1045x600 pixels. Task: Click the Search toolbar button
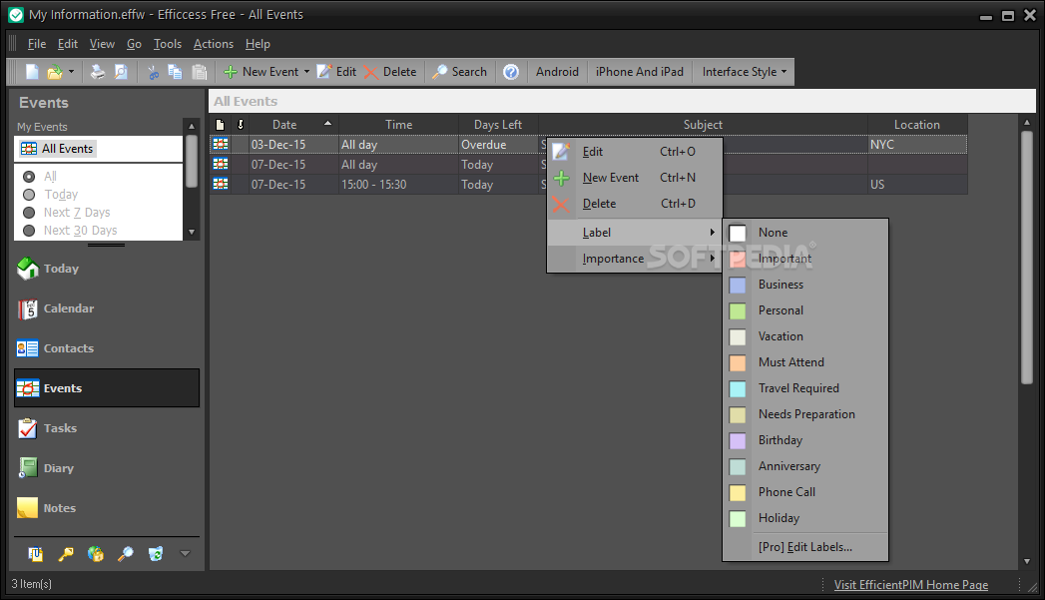[459, 72]
